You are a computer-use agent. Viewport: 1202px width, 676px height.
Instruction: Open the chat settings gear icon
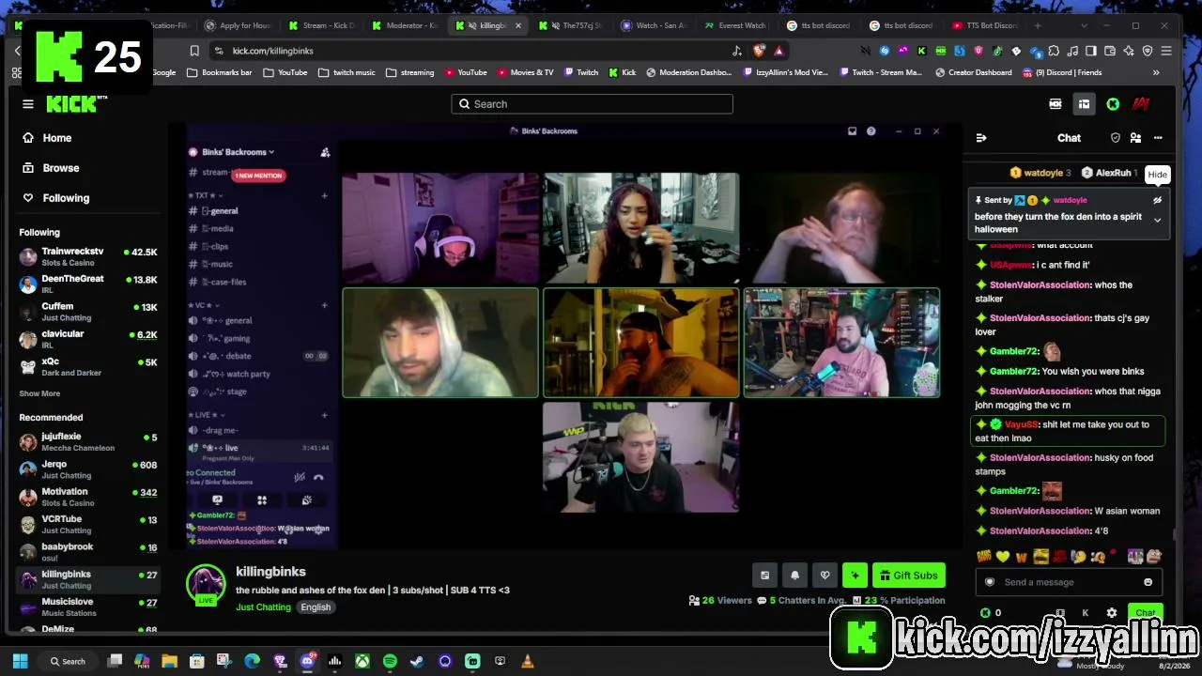[1112, 613]
